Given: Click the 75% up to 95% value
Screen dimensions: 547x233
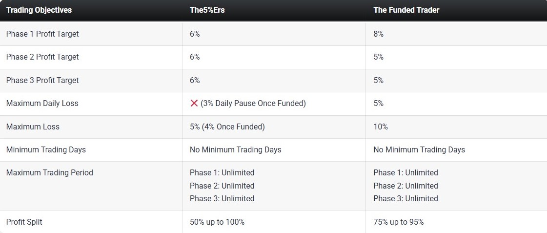Looking at the screenshot, I should pos(399,222).
